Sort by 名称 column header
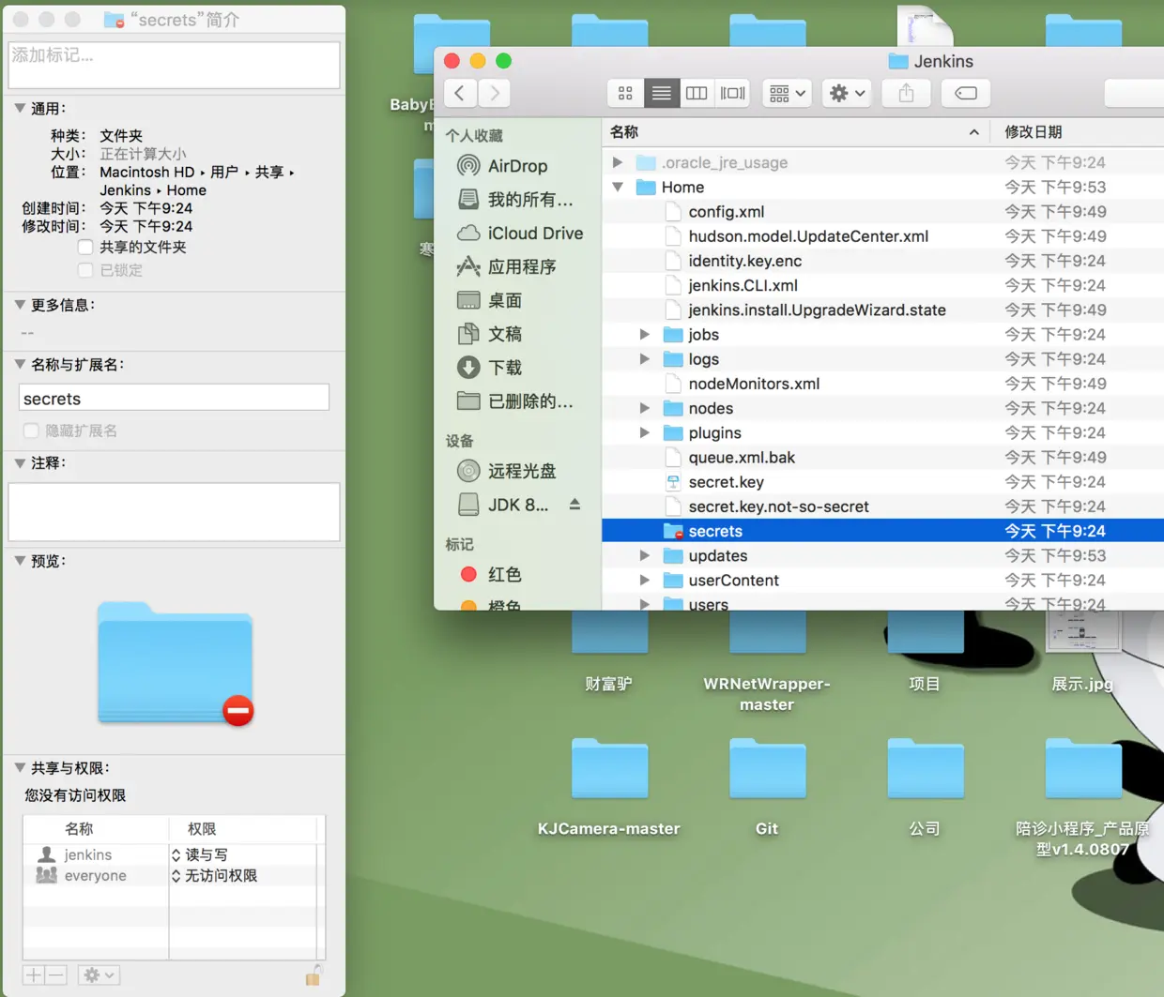Image resolution: width=1164 pixels, height=997 pixels. (795, 132)
